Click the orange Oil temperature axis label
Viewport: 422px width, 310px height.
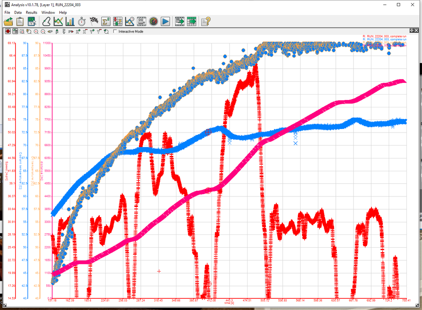32,170
